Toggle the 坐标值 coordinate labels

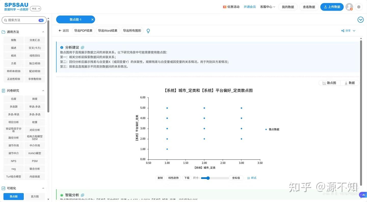click(x=236, y=178)
